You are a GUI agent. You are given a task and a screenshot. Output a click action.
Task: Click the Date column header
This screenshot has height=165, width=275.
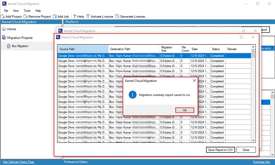200,49
